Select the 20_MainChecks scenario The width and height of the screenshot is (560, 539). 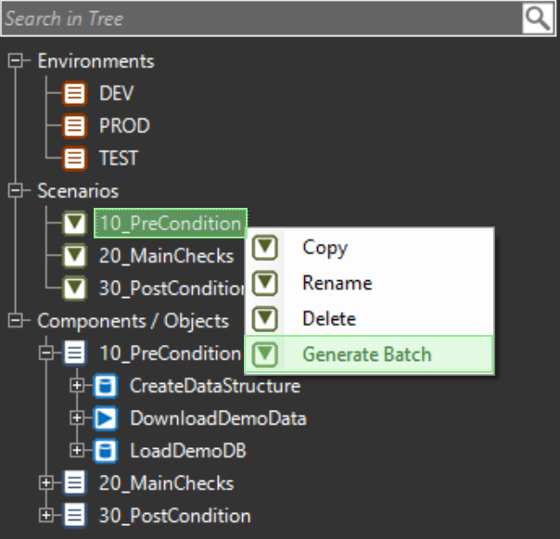point(167,256)
